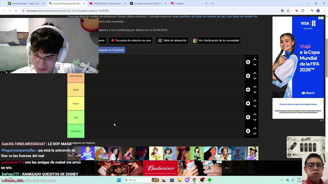Screen dimensions: 328x184
Task: Move 'maso' tier down with arrow
Action: pyautogui.click(x=255, y=106)
